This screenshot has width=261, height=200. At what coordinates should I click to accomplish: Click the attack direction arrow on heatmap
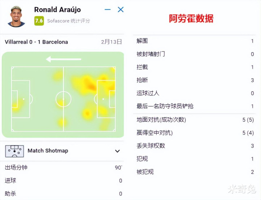pos(63,59)
